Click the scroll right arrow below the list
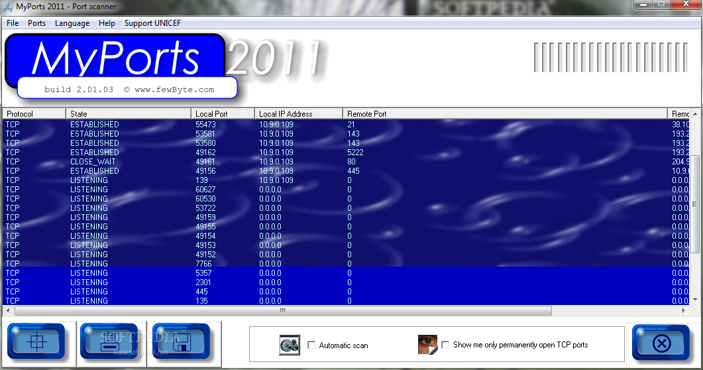The width and height of the screenshot is (703, 370). pyautogui.click(x=684, y=310)
